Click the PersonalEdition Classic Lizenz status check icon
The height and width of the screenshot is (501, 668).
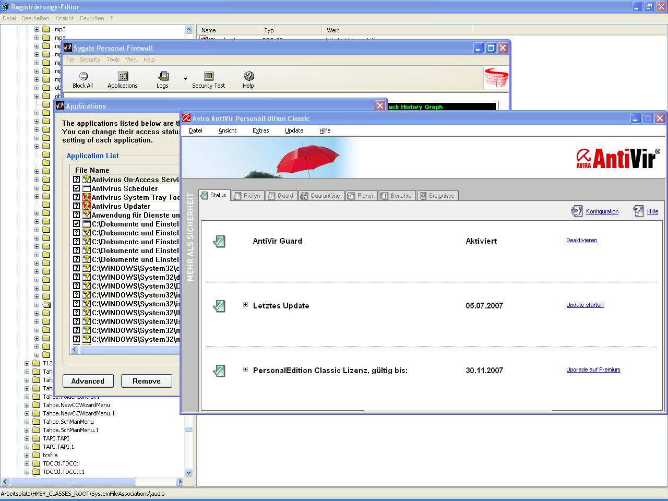[x=219, y=371]
